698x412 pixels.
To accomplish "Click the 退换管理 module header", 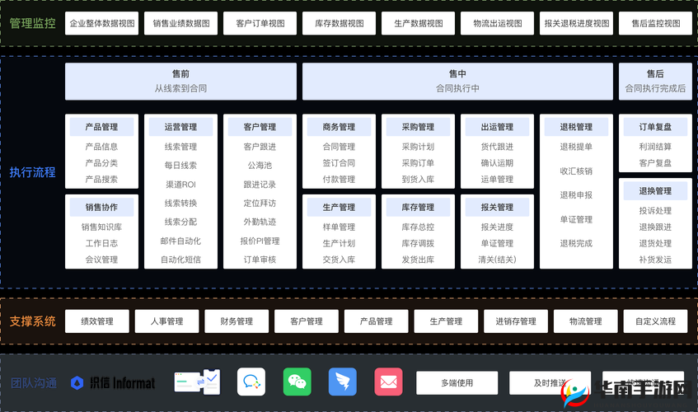I will click(x=655, y=191).
